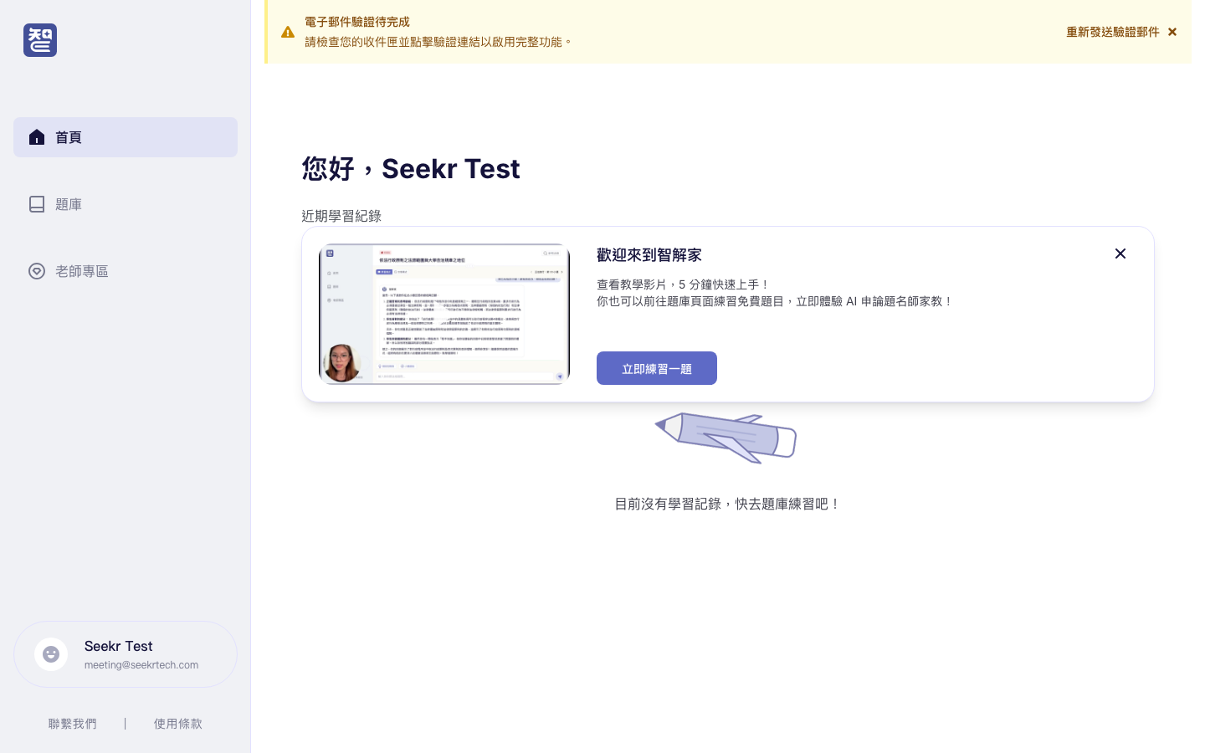
Task: Navigate to the 題庫 section
Action: pos(69,204)
